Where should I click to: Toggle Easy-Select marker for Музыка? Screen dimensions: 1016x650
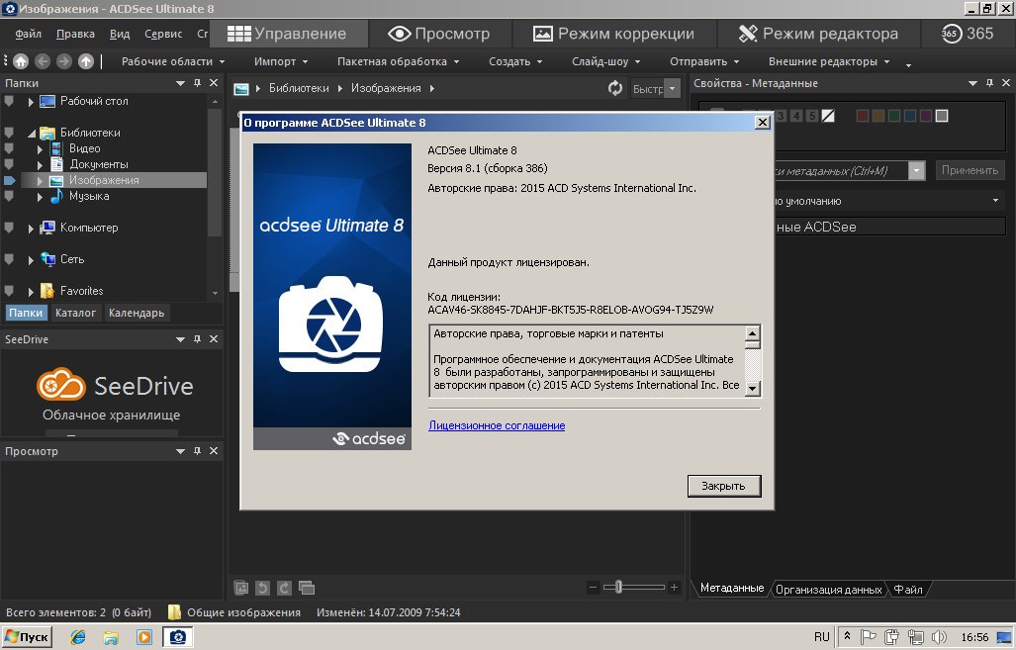[9, 196]
